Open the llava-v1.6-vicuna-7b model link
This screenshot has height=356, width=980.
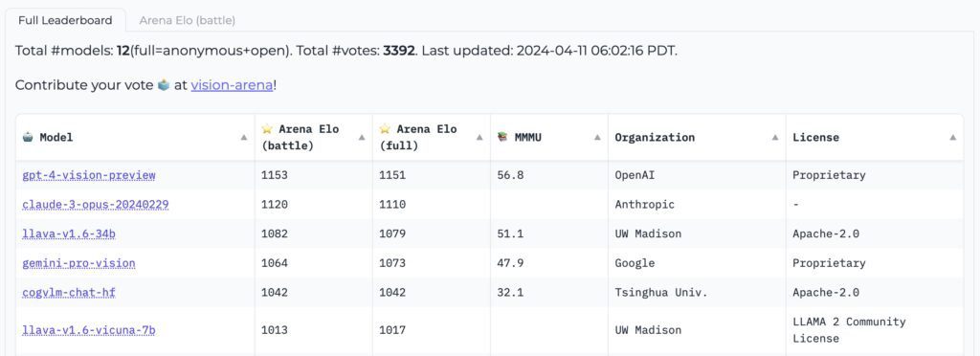[89, 330]
